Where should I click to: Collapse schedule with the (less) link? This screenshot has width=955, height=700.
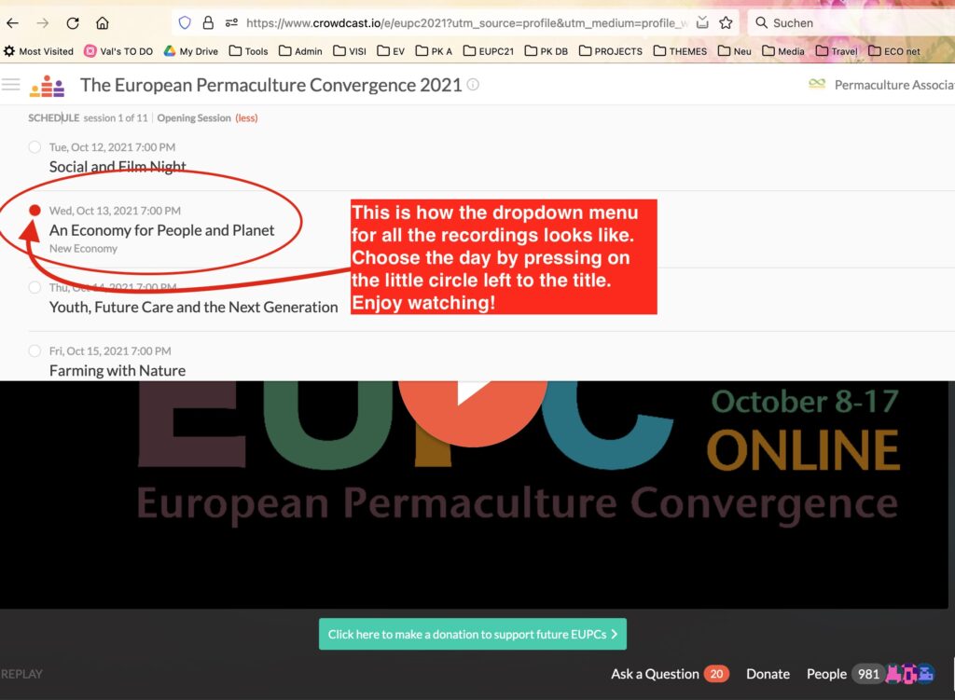pos(246,118)
